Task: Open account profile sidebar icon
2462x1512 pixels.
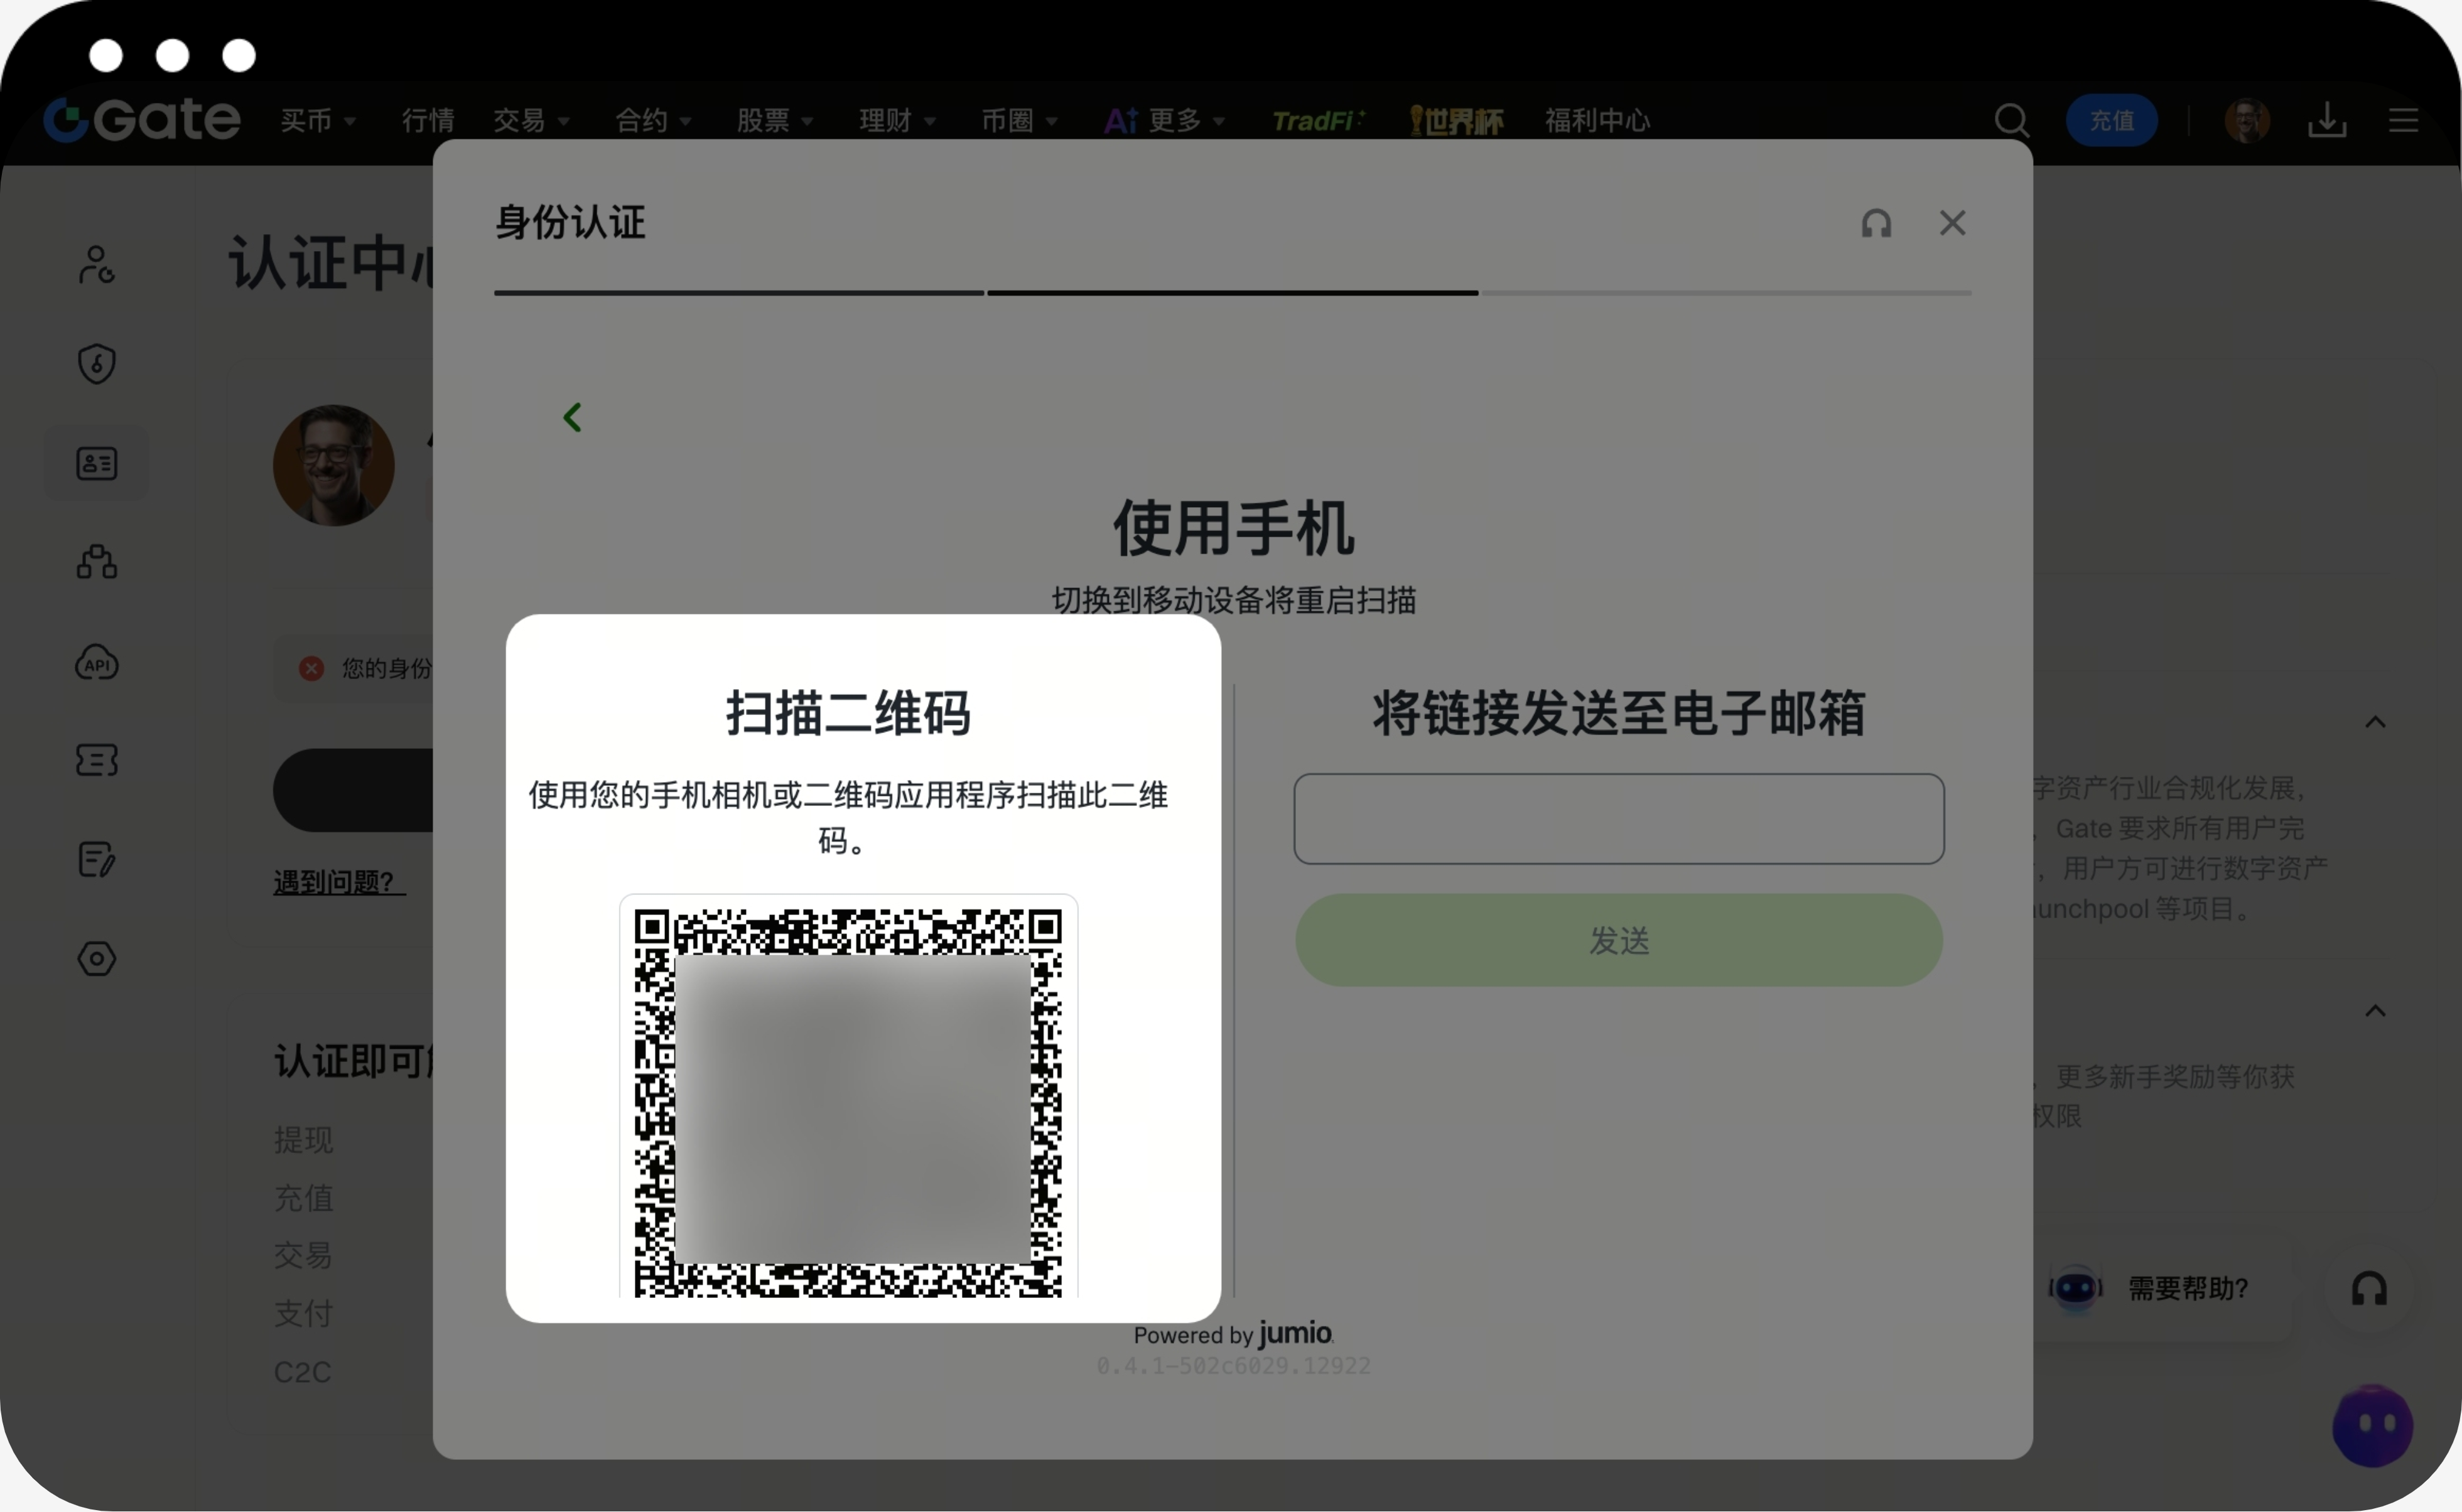Action: click(96, 265)
